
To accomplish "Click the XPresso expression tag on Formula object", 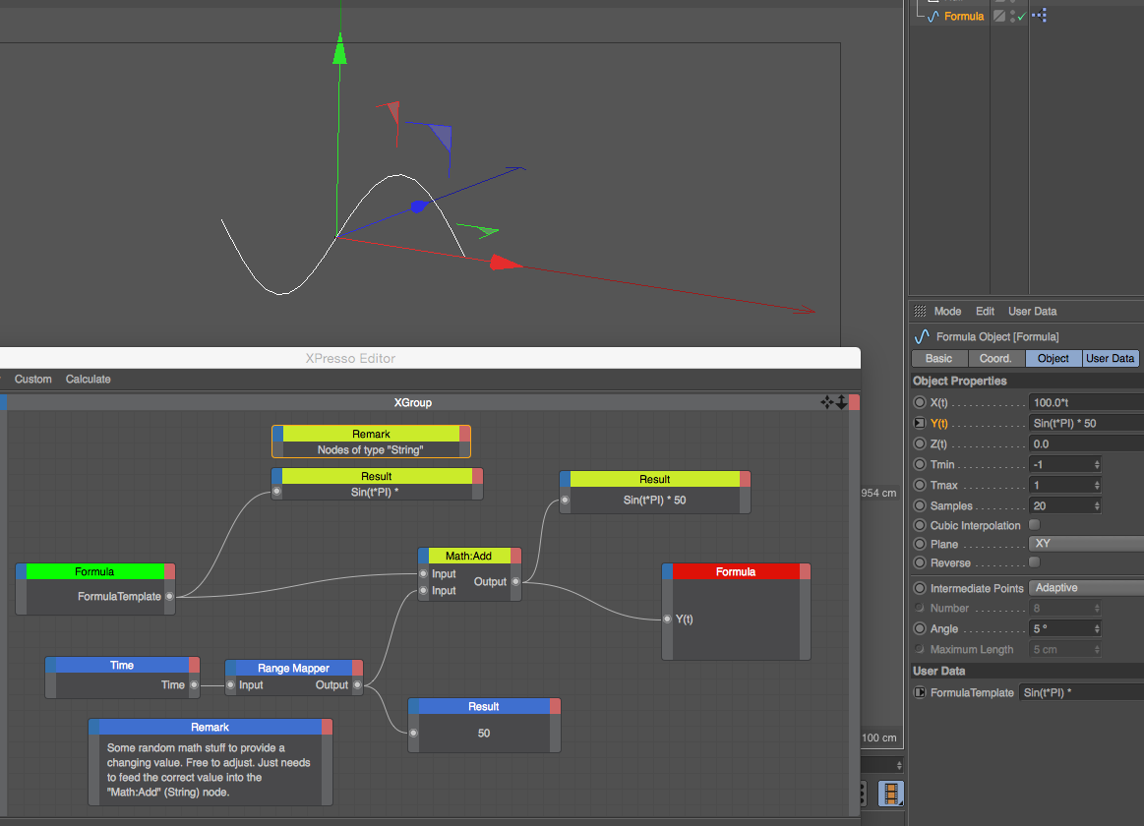I will point(1039,15).
